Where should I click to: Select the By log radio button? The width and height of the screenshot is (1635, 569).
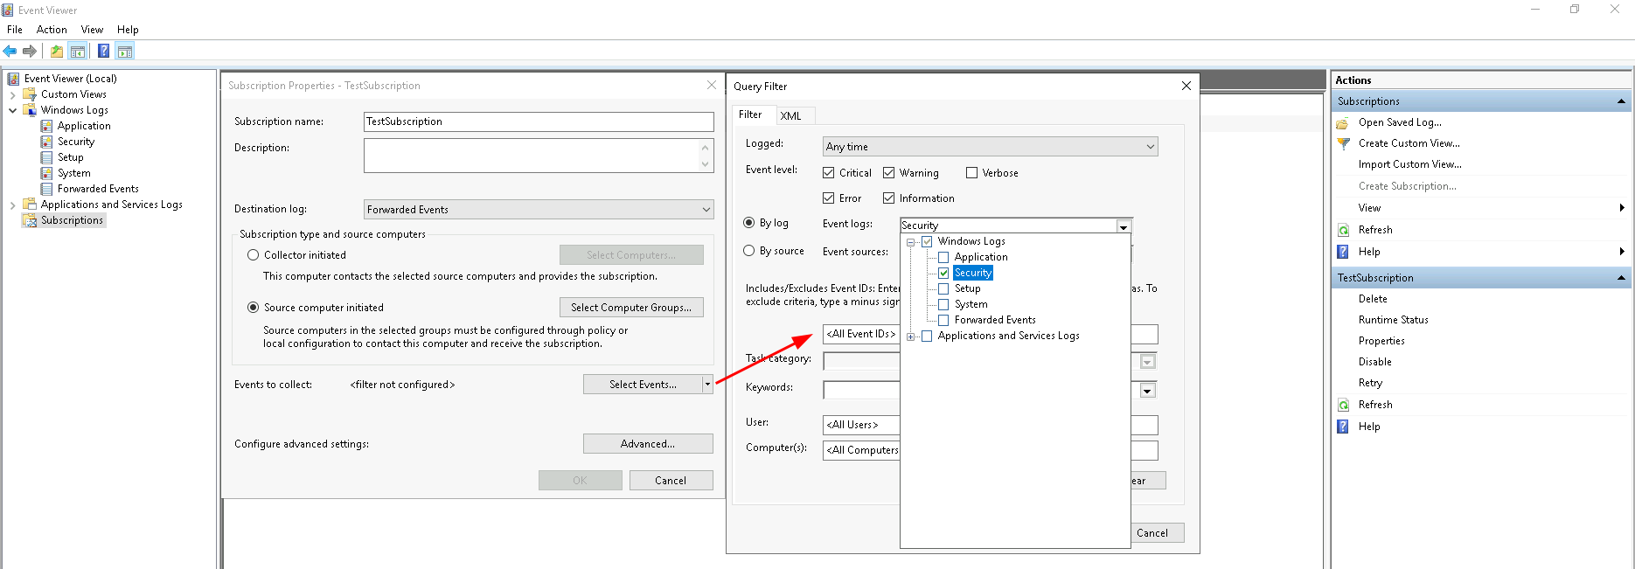tap(749, 223)
